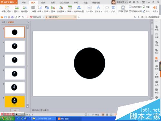Click the Print icon in quick toolbar
161x121 pixels.
pyautogui.click(x=12, y=17)
